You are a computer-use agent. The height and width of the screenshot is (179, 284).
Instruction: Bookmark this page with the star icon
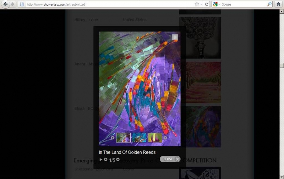click(x=197, y=4)
